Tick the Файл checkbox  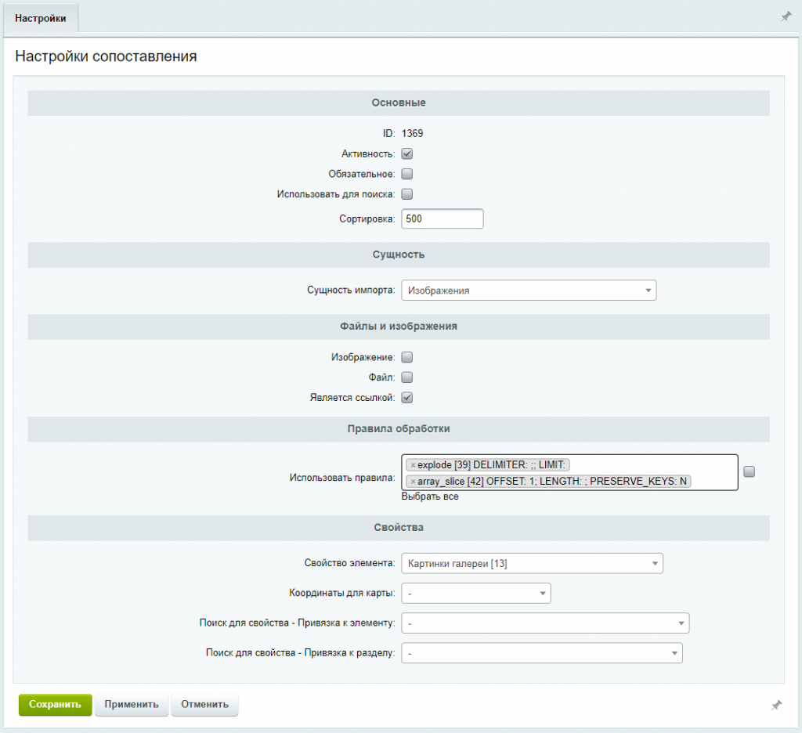tap(407, 377)
